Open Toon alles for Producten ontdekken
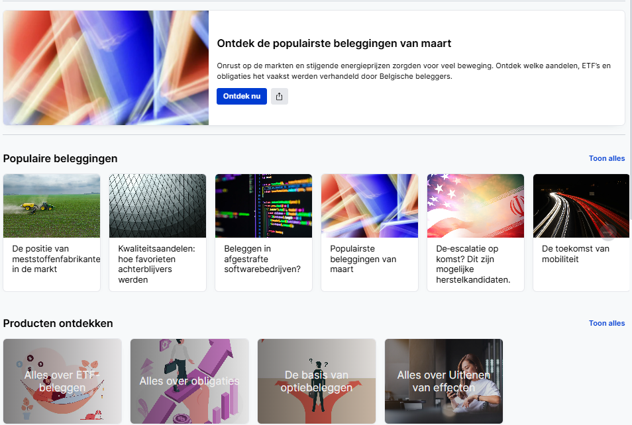Viewport: 632px width, 425px height. point(607,323)
